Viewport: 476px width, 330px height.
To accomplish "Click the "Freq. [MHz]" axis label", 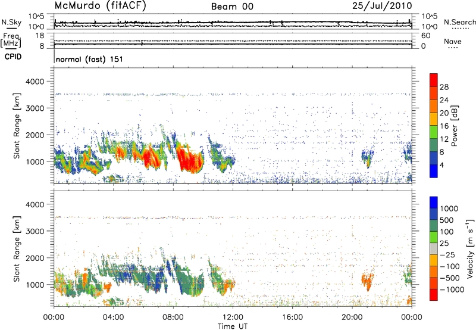I will [11, 40].
